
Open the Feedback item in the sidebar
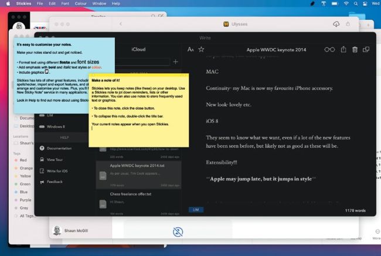55,182
